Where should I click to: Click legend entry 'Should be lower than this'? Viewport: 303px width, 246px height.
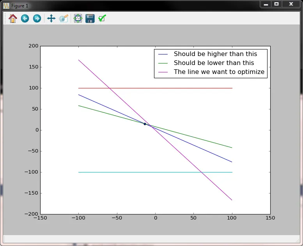click(x=214, y=63)
